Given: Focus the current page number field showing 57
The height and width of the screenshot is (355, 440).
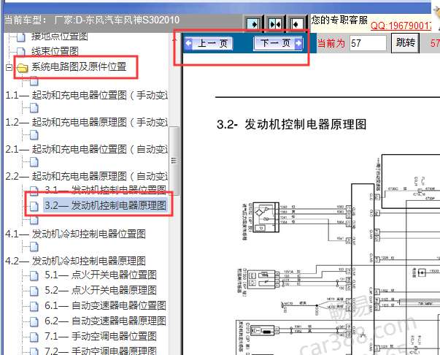Looking at the screenshot, I should pos(368,43).
